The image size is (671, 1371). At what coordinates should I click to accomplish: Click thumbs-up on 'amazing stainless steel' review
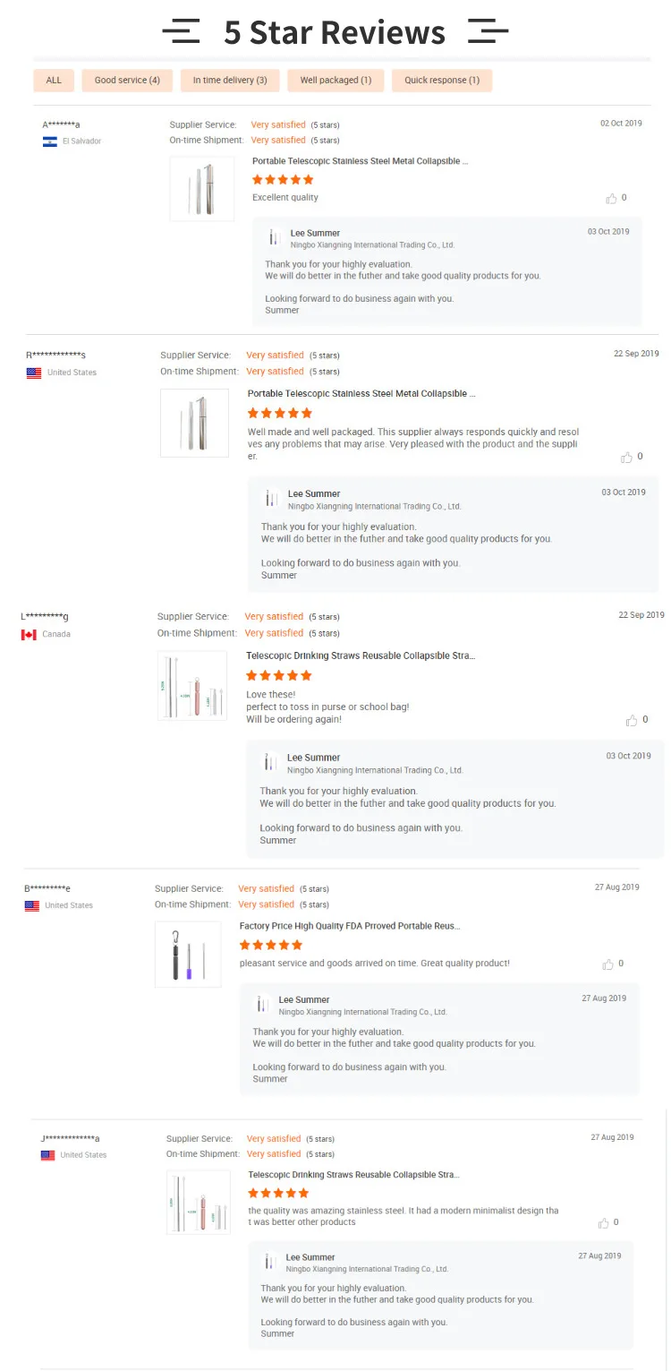click(604, 1222)
